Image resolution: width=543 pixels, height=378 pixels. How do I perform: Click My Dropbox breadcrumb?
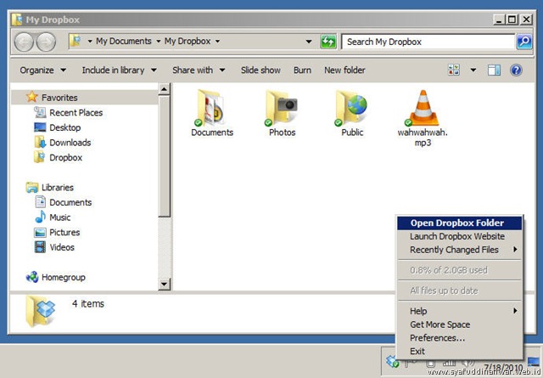pos(188,42)
